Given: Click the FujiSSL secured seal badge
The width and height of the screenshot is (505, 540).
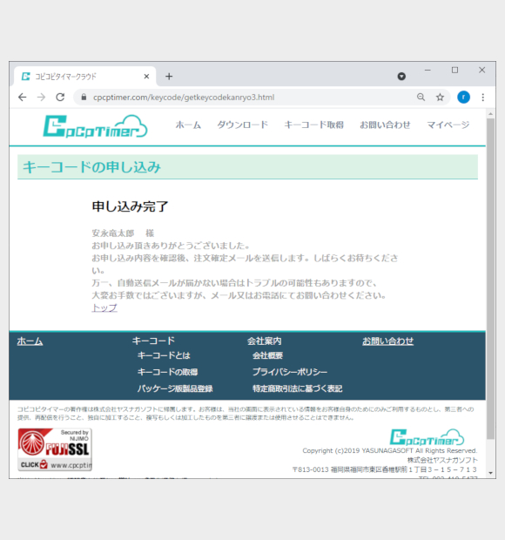Looking at the screenshot, I should (55, 449).
